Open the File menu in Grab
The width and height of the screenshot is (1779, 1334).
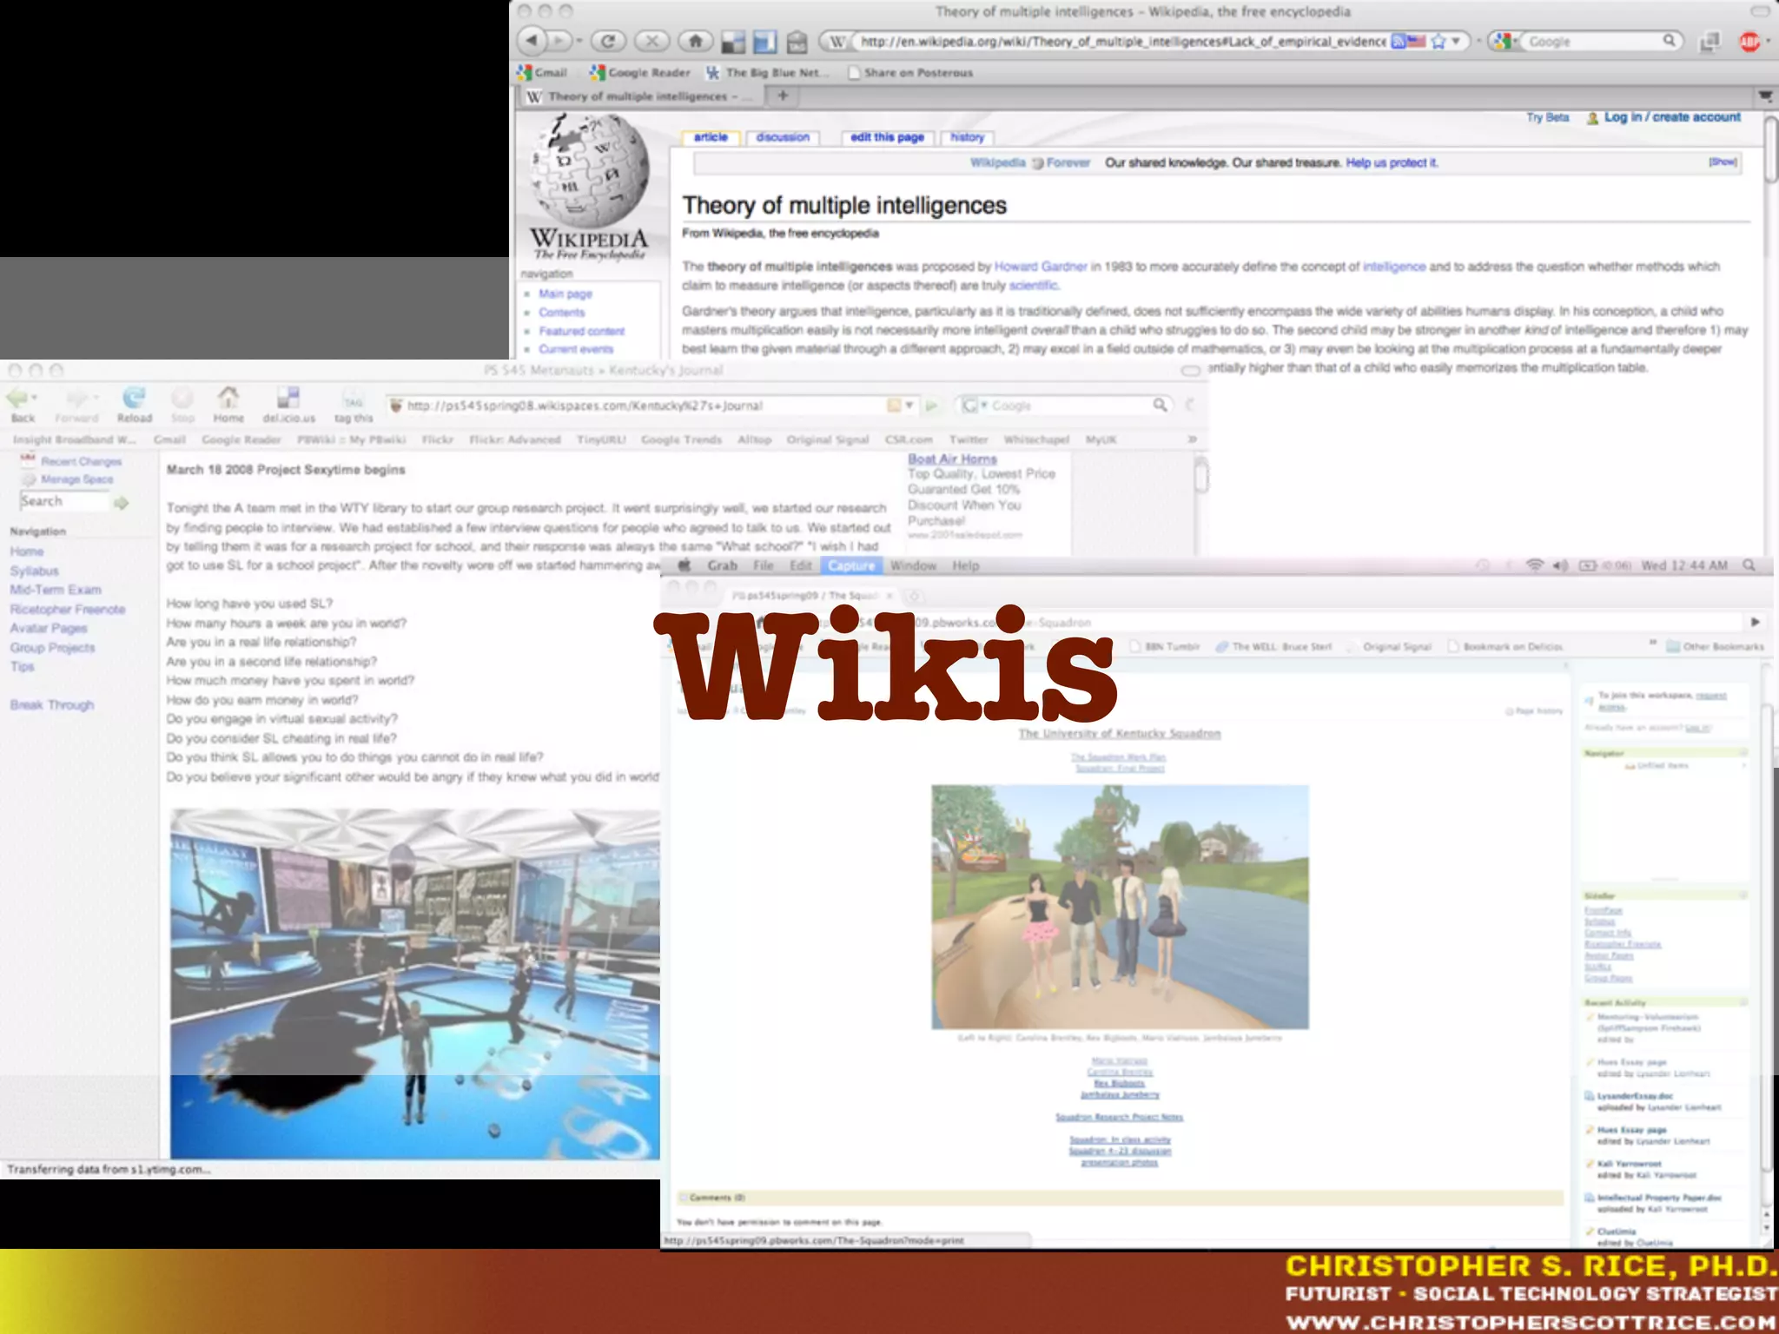point(763,565)
